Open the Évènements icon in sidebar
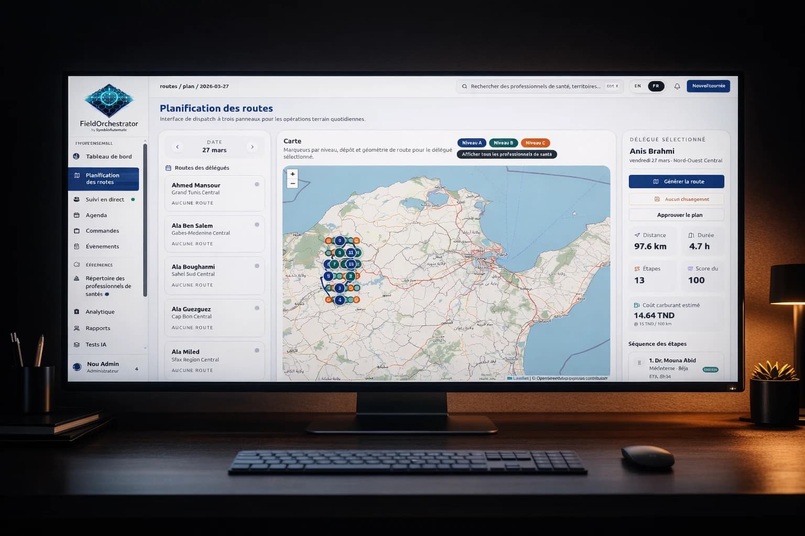 click(77, 246)
